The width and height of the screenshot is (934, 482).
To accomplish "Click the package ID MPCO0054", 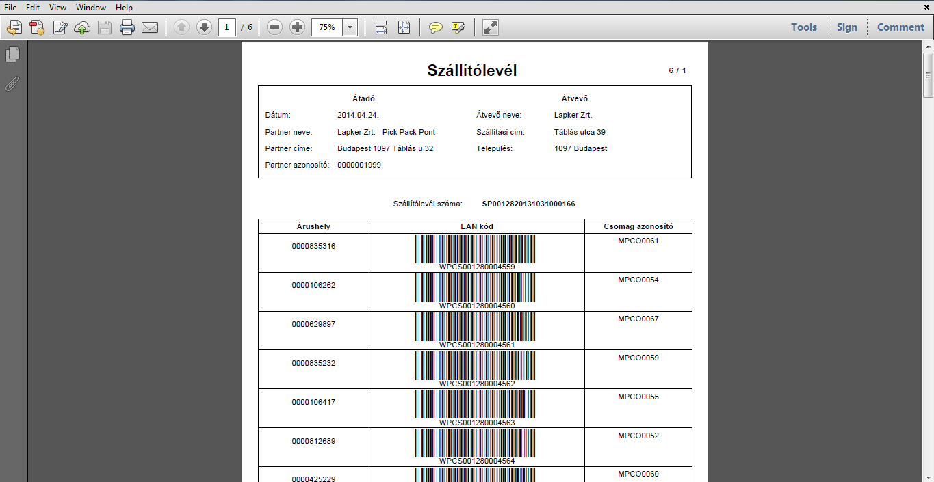I will [x=638, y=280].
